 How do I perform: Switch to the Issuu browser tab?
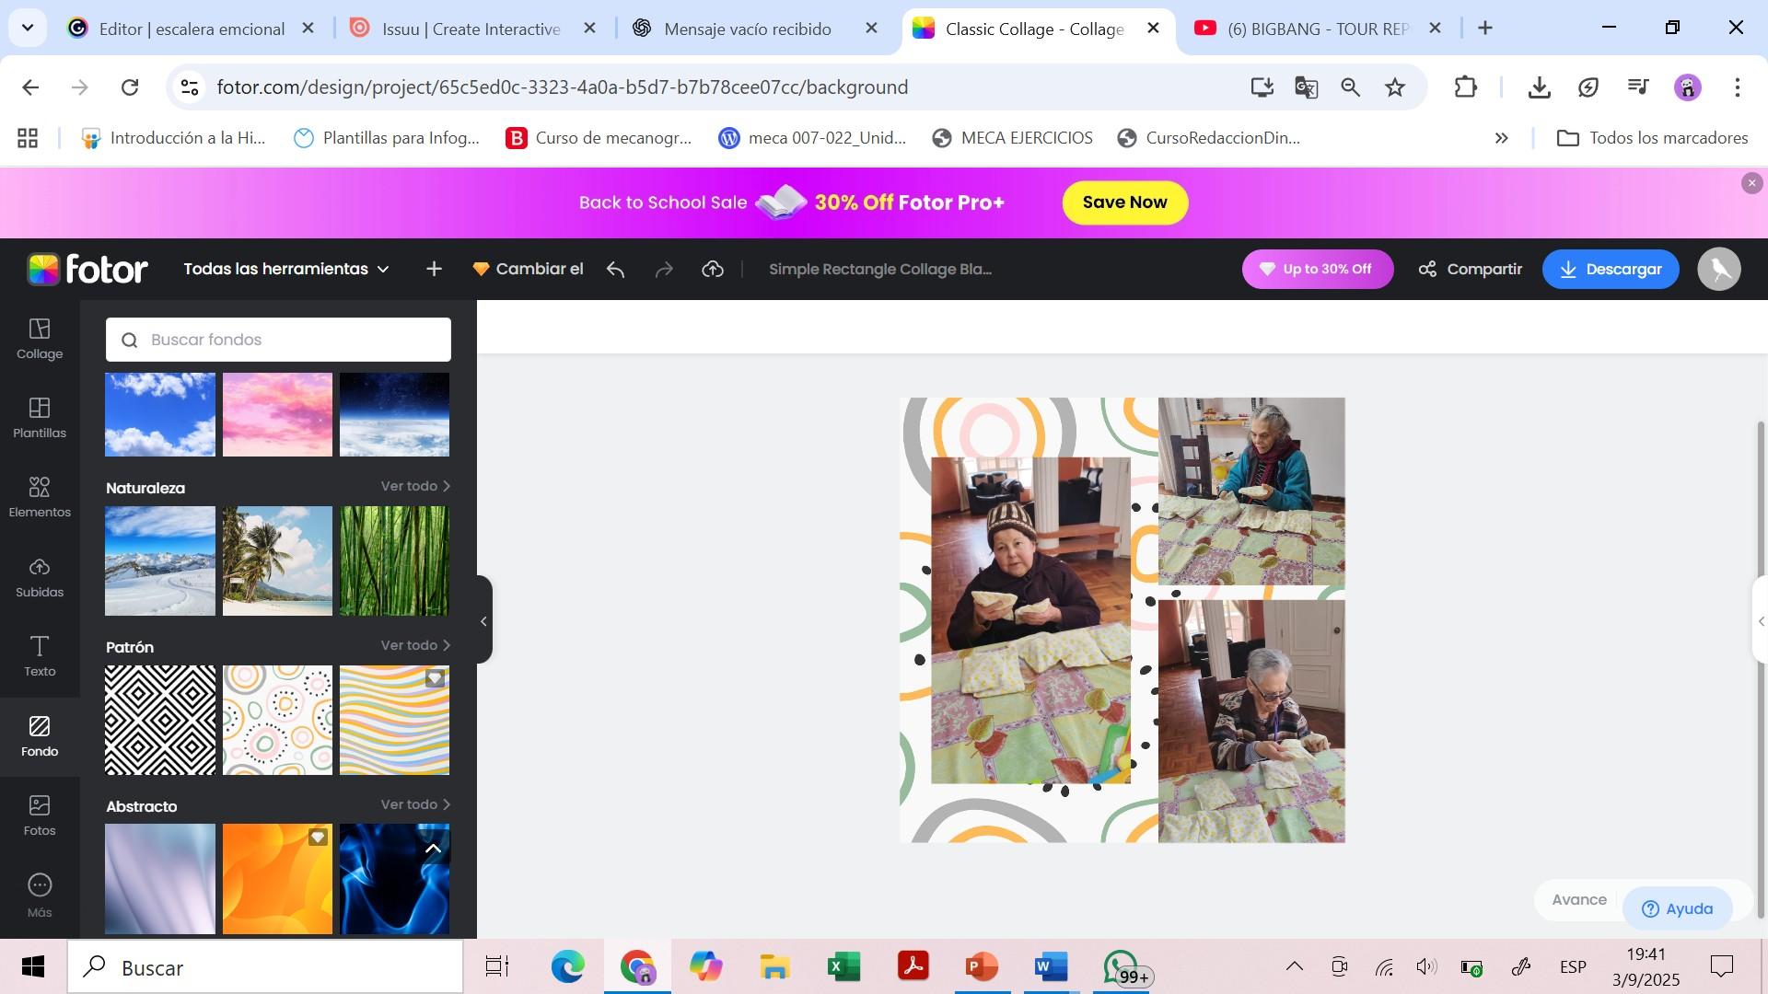point(470,29)
